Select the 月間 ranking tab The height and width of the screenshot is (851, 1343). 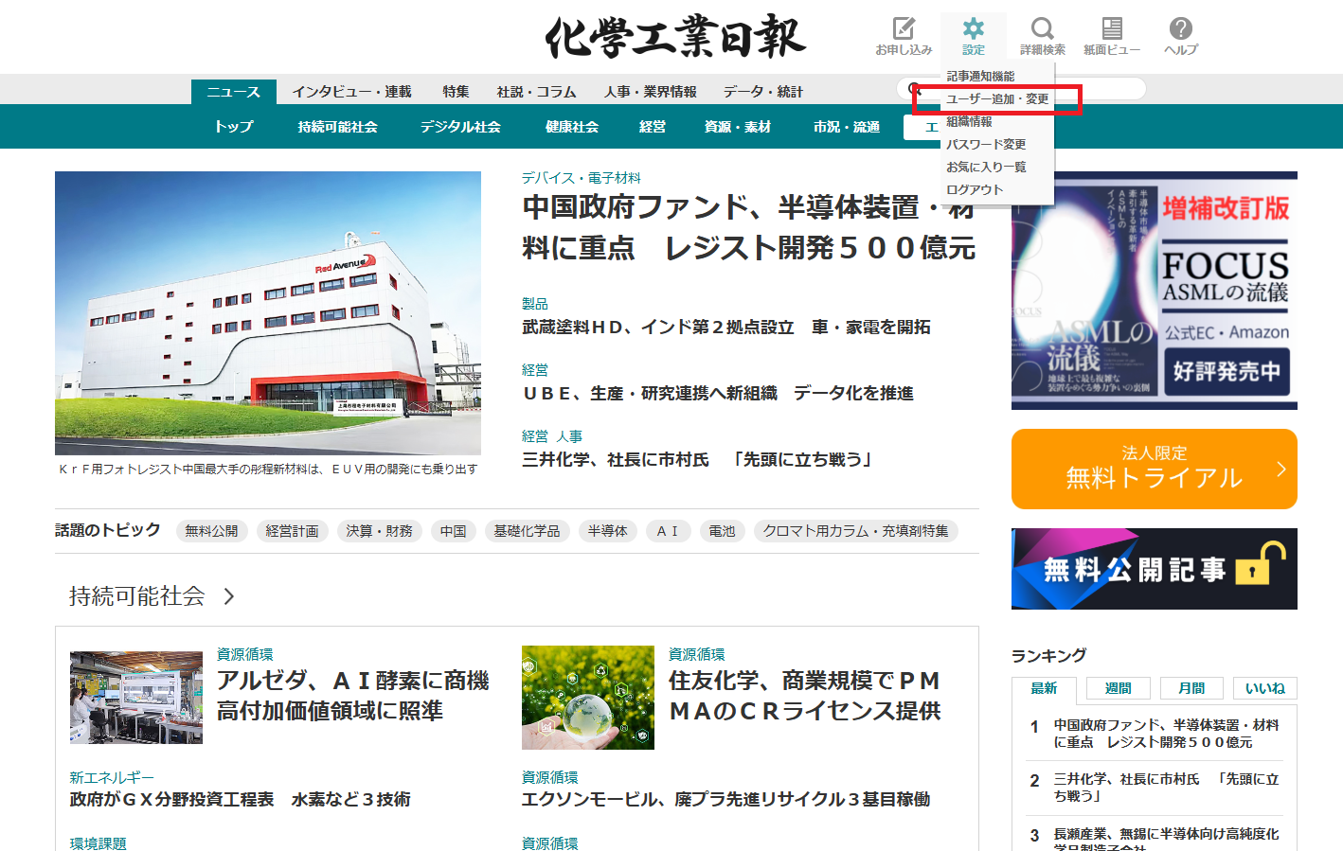coord(1191,688)
